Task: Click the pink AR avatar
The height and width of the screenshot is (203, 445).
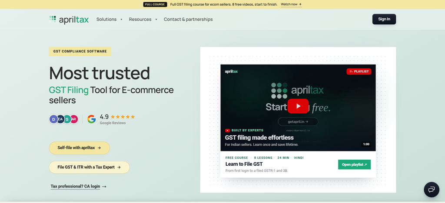Action: click(74, 119)
